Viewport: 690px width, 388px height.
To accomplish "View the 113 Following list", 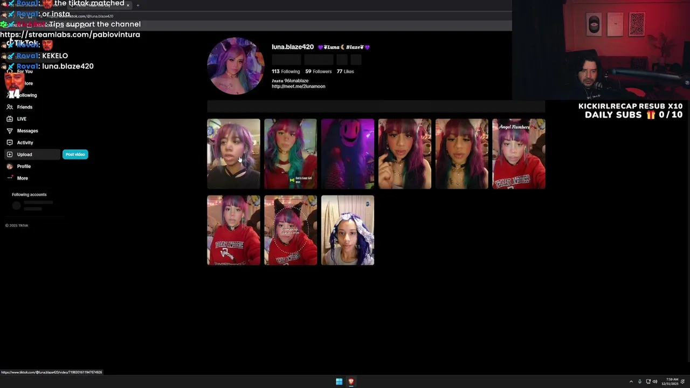I will coord(286,72).
